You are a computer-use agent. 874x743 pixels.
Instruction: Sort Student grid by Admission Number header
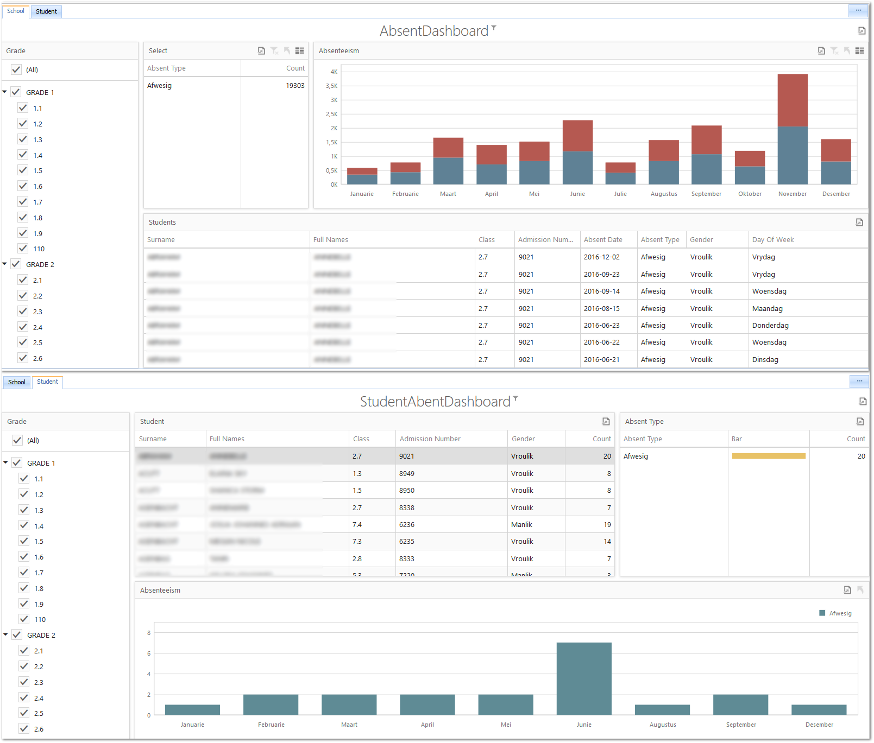(451, 439)
